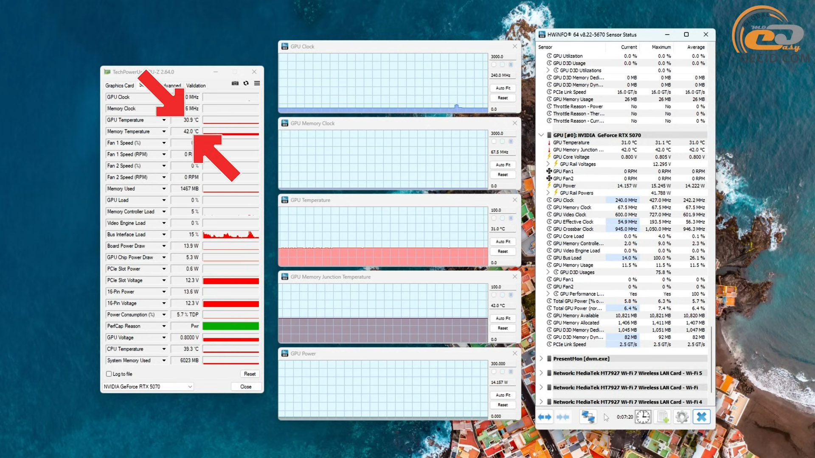Screen dimensions: 815x458
Task: Click clock icon beside GPU Clock row in HWiNFO
Action: pyautogui.click(x=549, y=200)
